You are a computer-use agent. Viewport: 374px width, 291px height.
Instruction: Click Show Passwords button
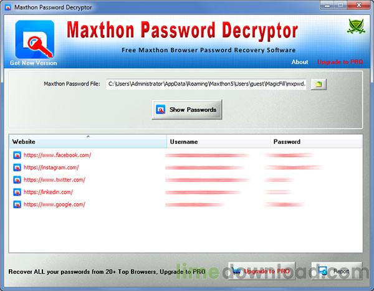point(187,110)
